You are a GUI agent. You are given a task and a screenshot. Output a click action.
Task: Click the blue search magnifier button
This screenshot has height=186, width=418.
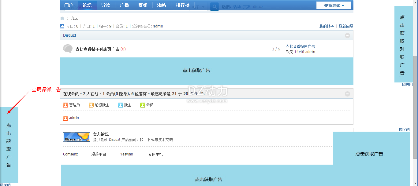215,7
